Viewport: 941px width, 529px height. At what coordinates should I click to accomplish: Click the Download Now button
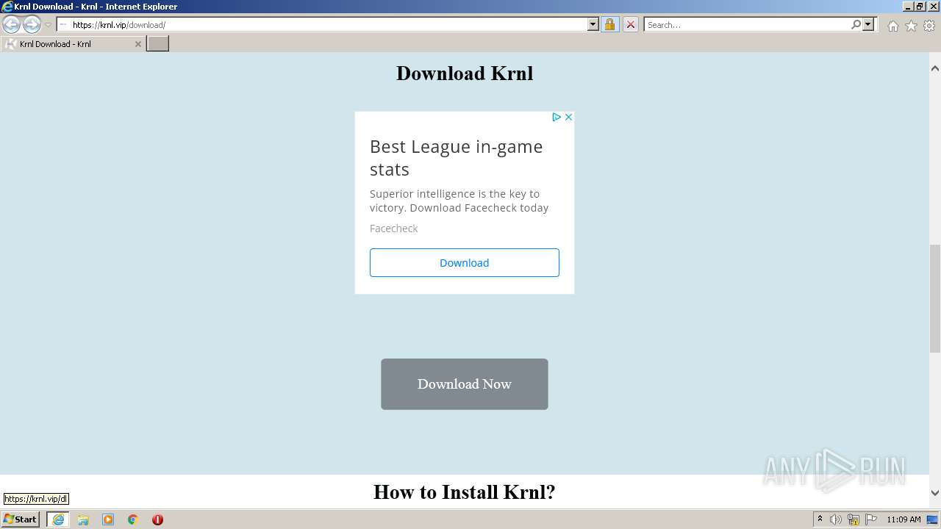(x=465, y=384)
